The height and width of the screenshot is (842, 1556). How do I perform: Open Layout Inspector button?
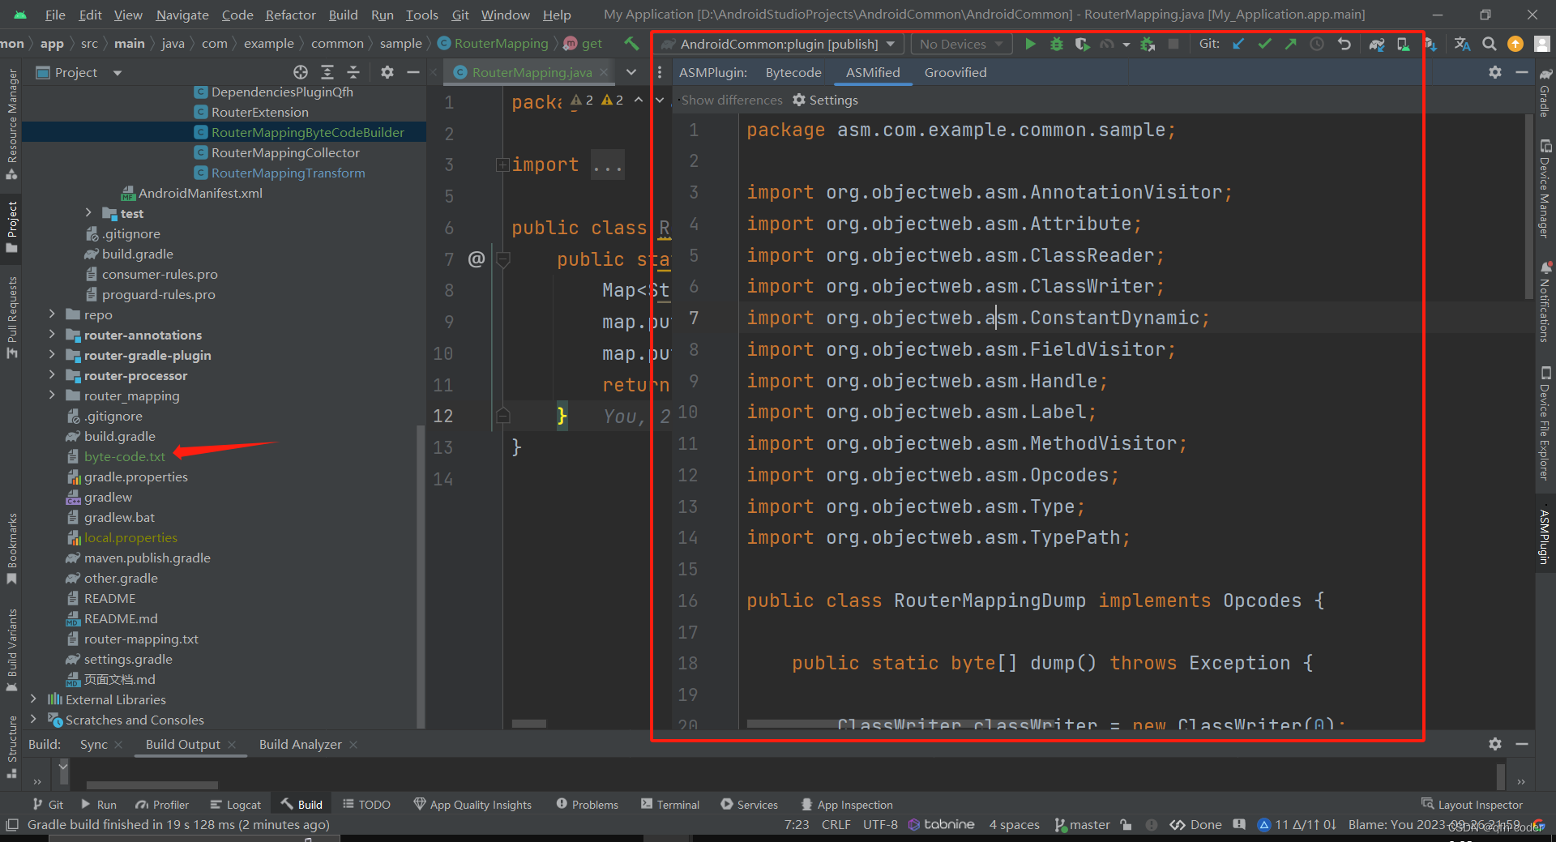[1473, 805]
